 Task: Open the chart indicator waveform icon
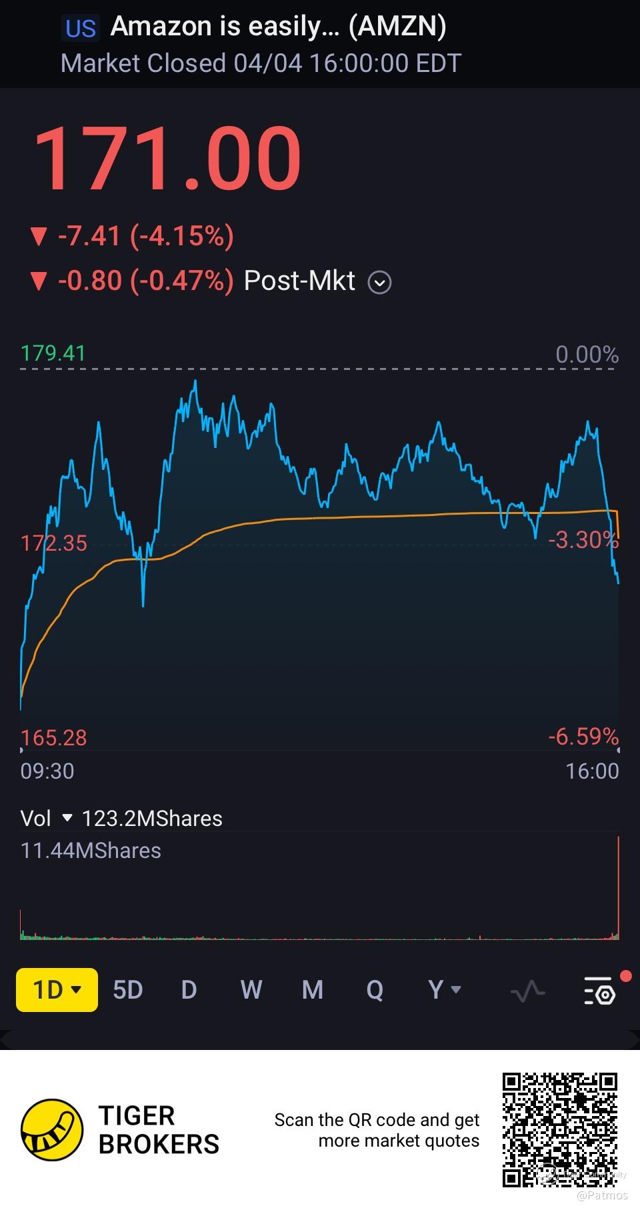527,991
